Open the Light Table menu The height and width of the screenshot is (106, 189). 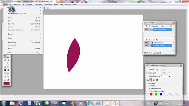48,4
